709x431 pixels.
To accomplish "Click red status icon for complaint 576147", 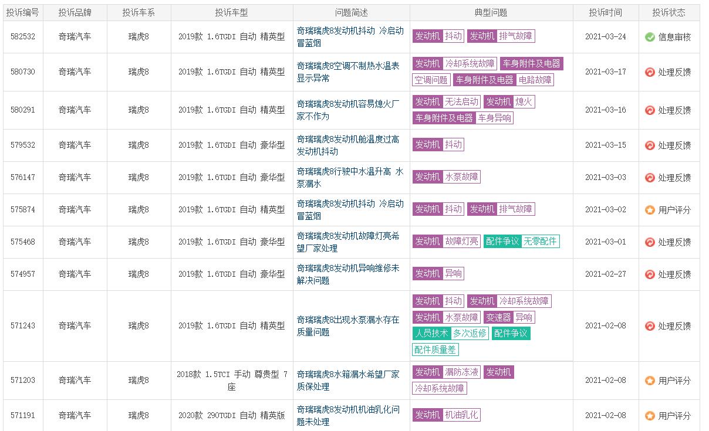I will point(650,178).
